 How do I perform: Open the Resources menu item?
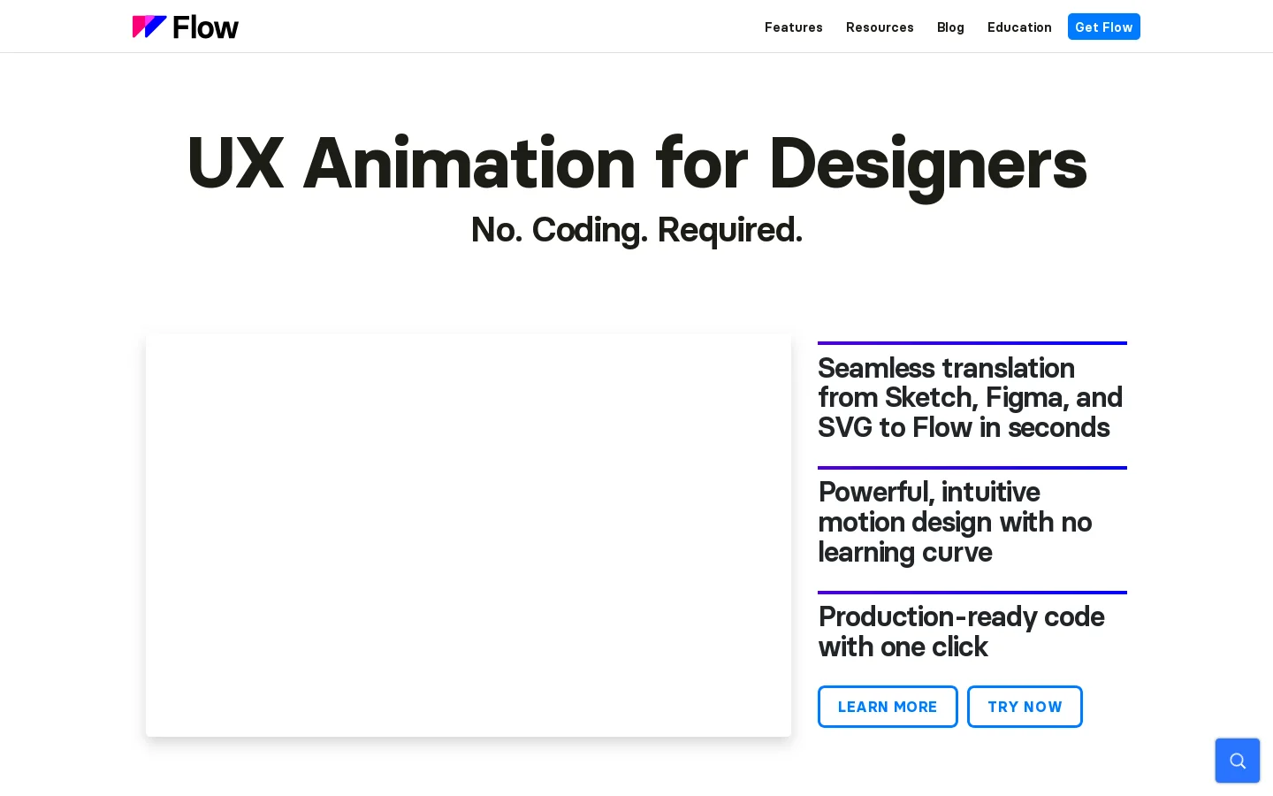click(880, 27)
